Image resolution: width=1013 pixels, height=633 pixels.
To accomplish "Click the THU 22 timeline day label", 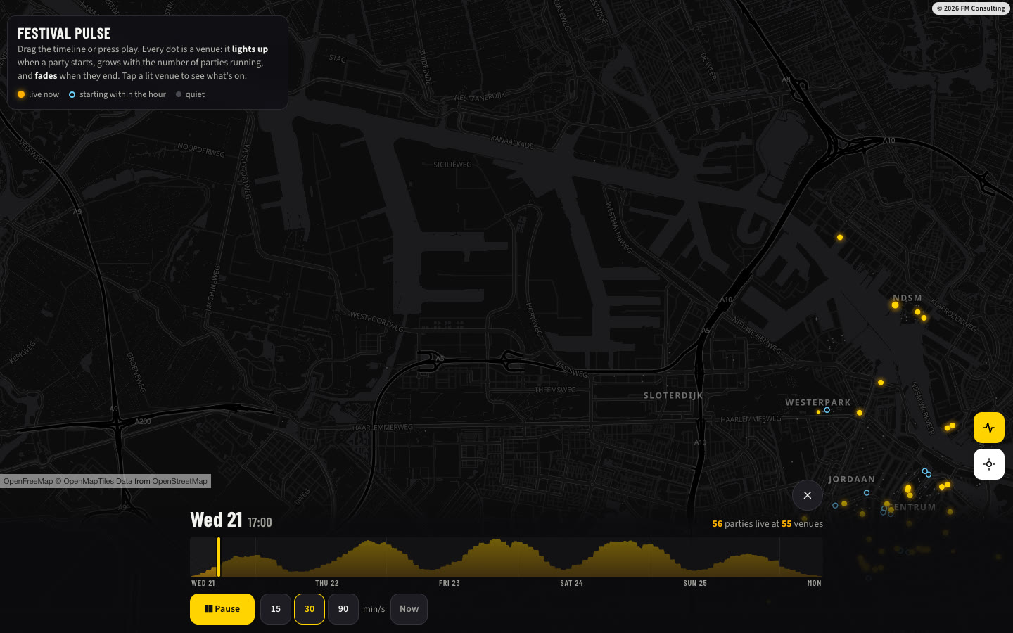I will coord(327,583).
